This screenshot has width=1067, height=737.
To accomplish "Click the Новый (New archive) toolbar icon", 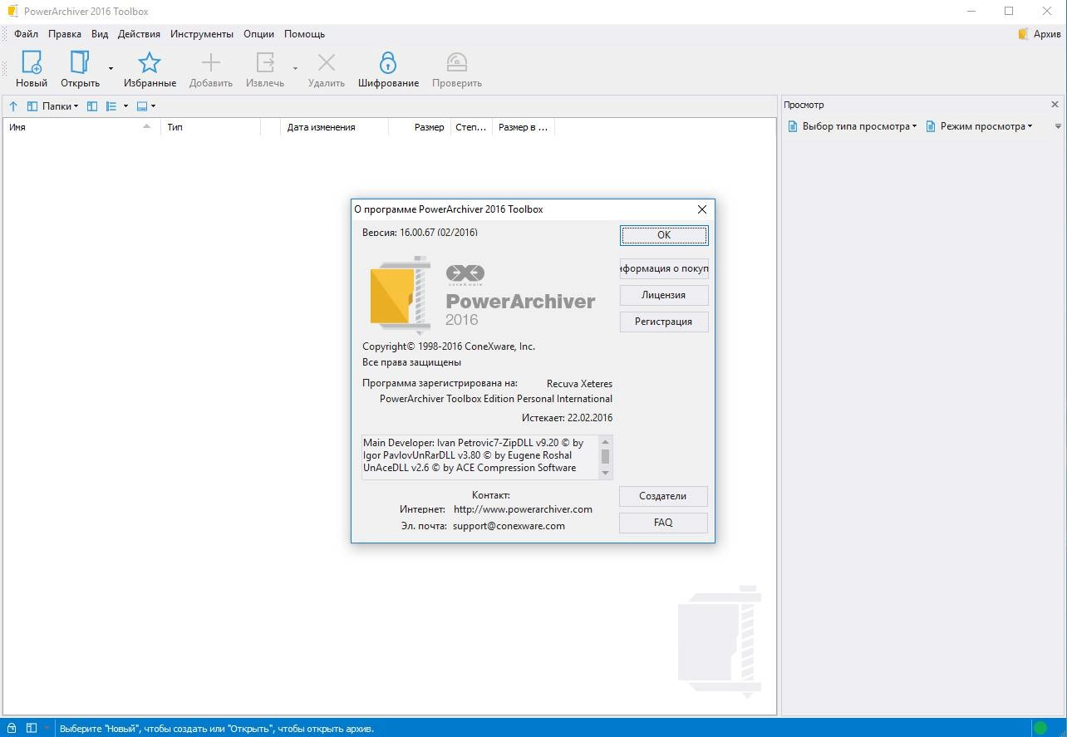I will pos(32,63).
